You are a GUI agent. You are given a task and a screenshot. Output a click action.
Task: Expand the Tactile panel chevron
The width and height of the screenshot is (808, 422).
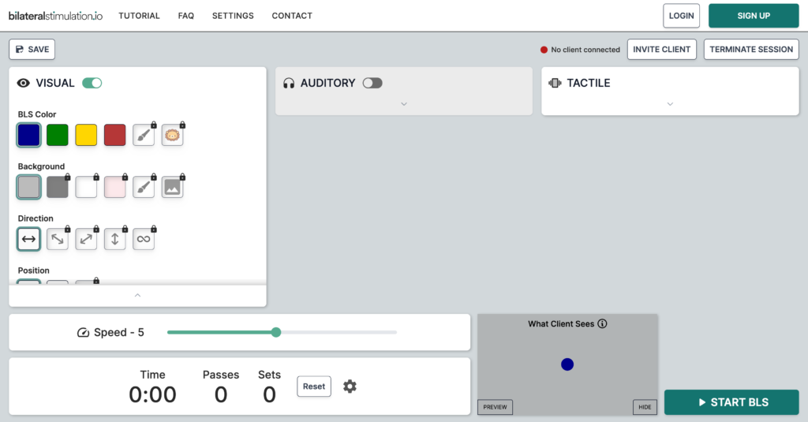pos(670,104)
